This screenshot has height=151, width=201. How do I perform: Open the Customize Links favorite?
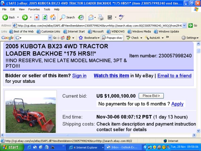point(48,32)
